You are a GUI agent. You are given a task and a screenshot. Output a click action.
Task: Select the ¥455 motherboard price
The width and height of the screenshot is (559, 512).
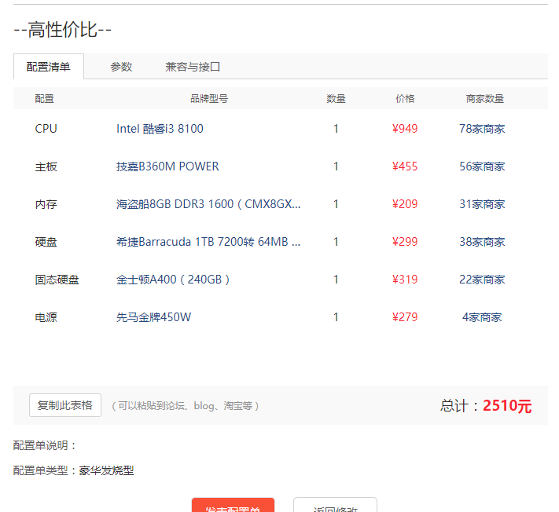pyautogui.click(x=405, y=166)
